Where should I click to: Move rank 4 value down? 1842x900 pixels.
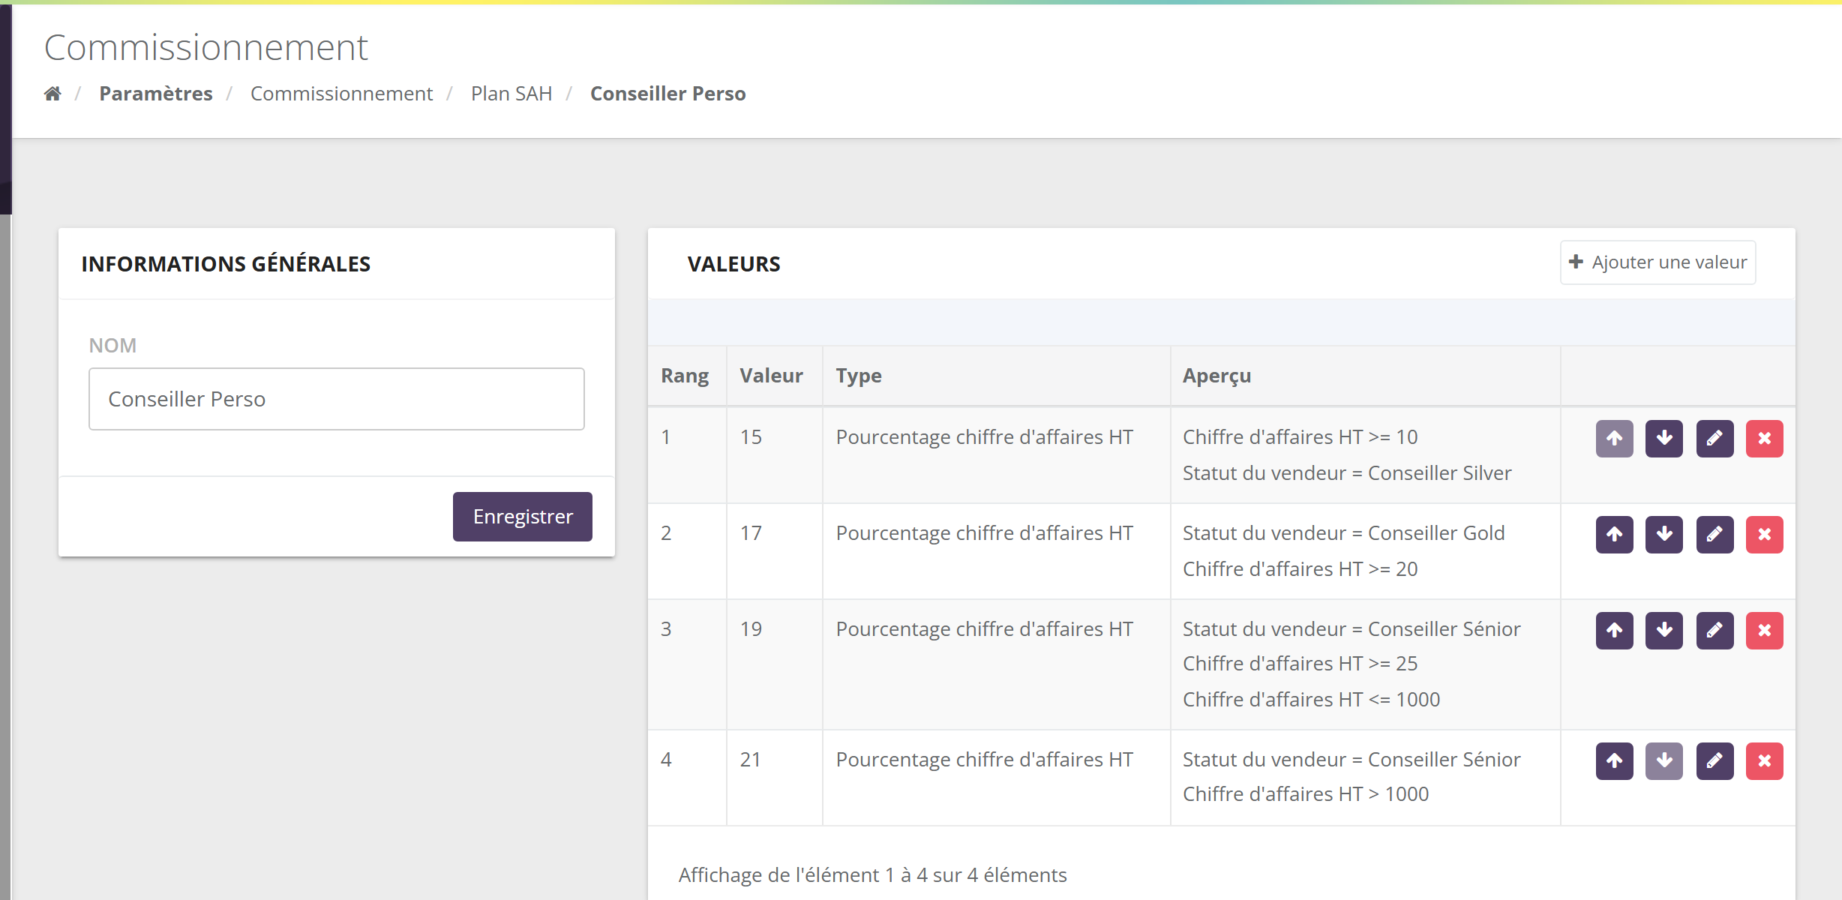tap(1664, 760)
